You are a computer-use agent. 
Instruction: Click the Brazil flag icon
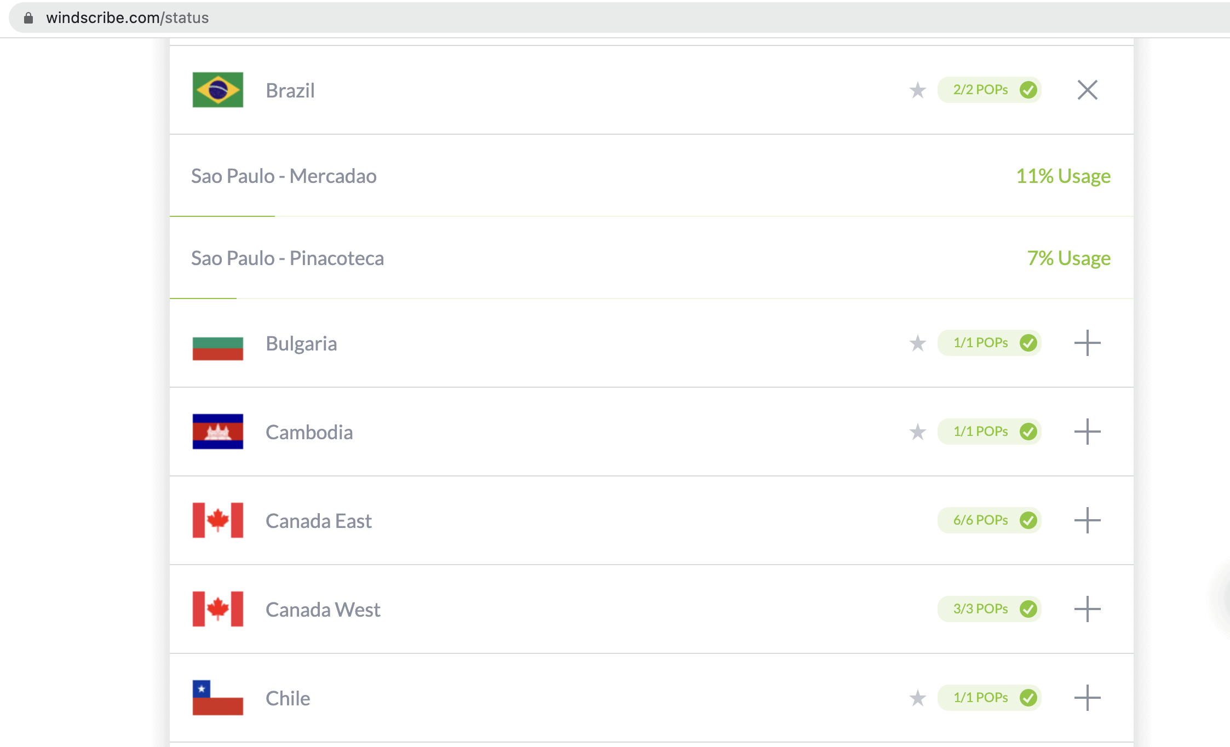(x=217, y=90)
